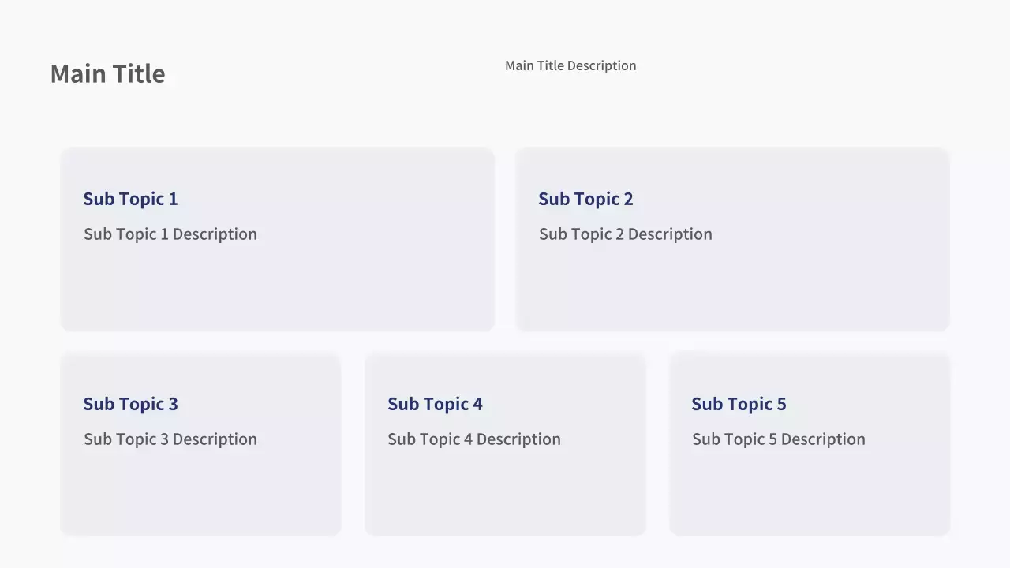Click the Sub Topic 1 Description text
This screenshot has width=1010, height=568.
[170, 234]
